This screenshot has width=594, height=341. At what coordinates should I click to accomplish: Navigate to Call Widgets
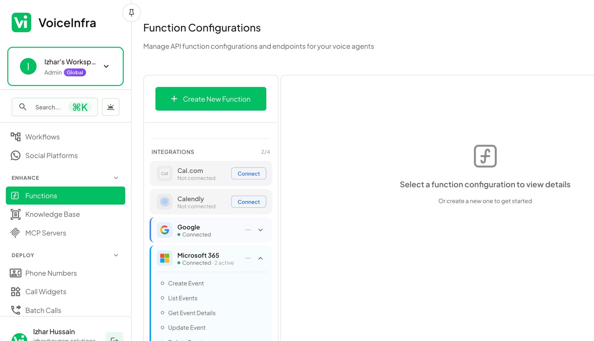(45, 292)
